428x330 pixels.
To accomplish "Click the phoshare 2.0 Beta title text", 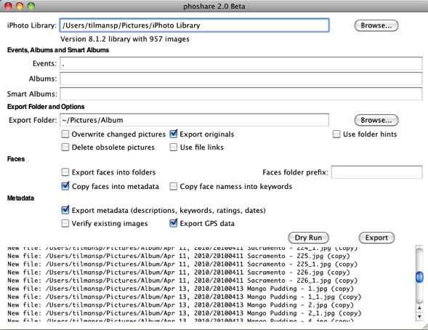I will (214, 6).
